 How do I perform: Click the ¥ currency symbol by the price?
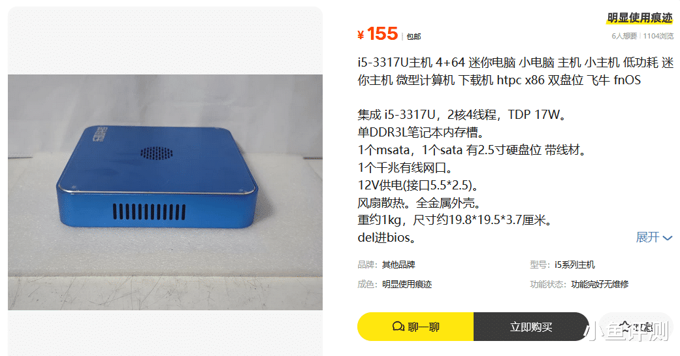[361, 35]
